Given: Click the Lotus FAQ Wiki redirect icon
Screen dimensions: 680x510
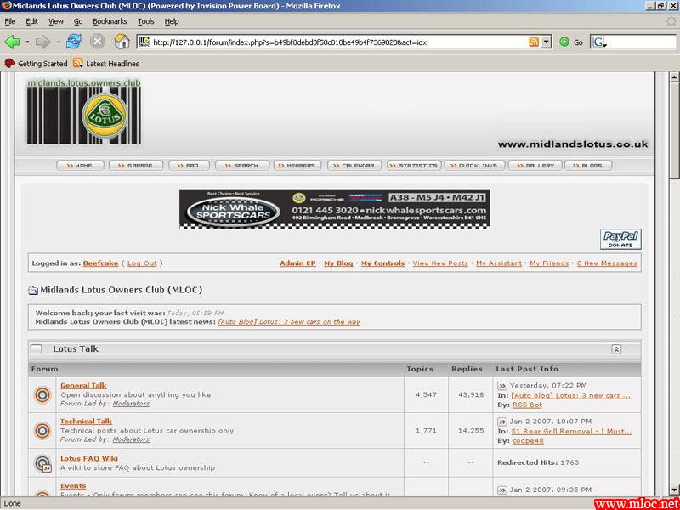Looking at the screenshot, I should tap(42, 463).
